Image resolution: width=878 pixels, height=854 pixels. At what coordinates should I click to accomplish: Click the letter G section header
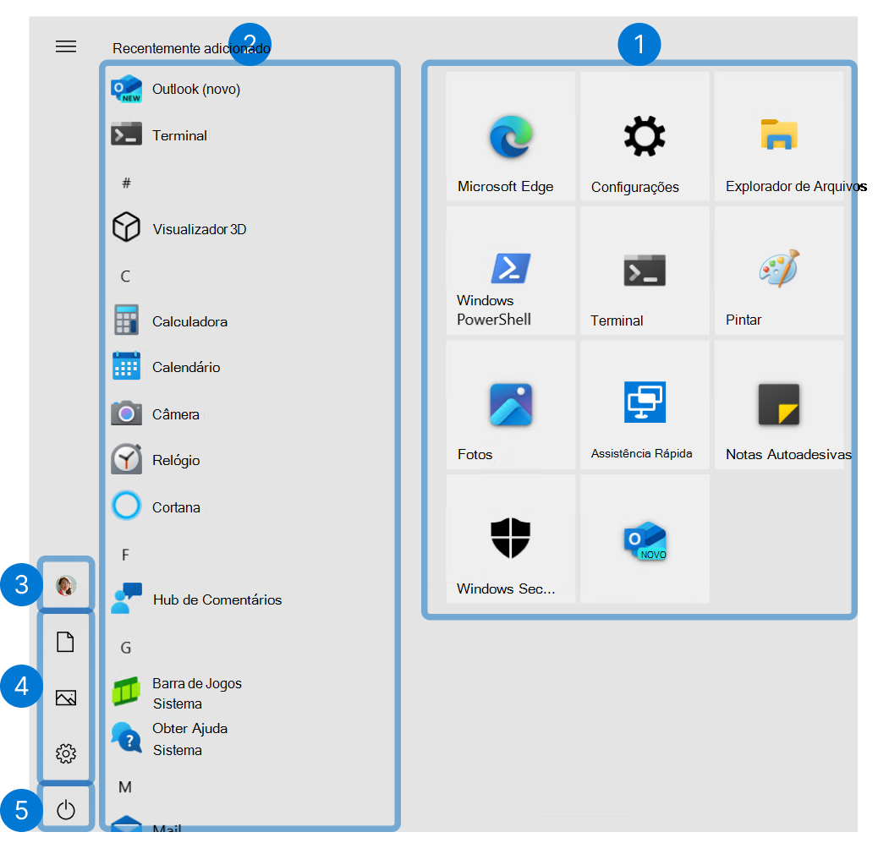(126, 648)
